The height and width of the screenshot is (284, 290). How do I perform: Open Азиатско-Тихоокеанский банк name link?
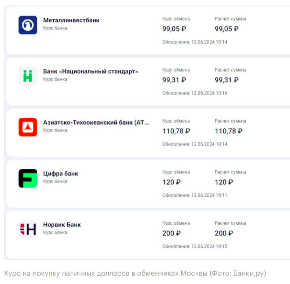pos(96,122)
